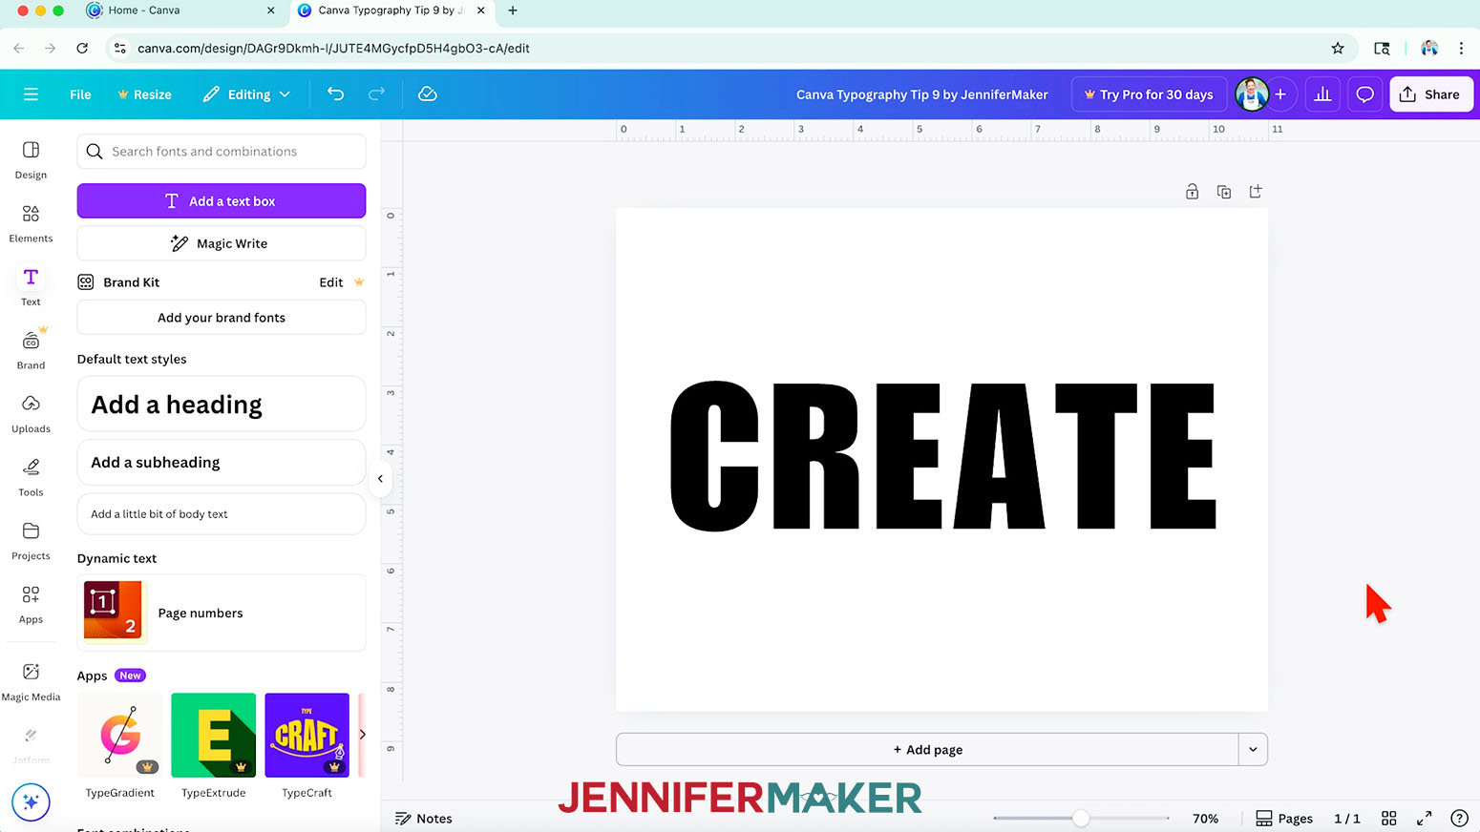Screen dimensions: 1480x832
Task: Open the user profile avatar
Action: [1251, 94]
